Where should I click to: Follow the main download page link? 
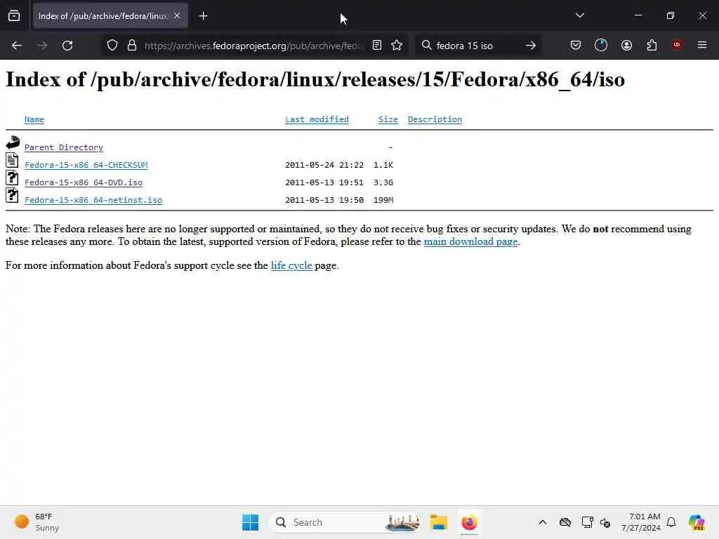[470, 241]
